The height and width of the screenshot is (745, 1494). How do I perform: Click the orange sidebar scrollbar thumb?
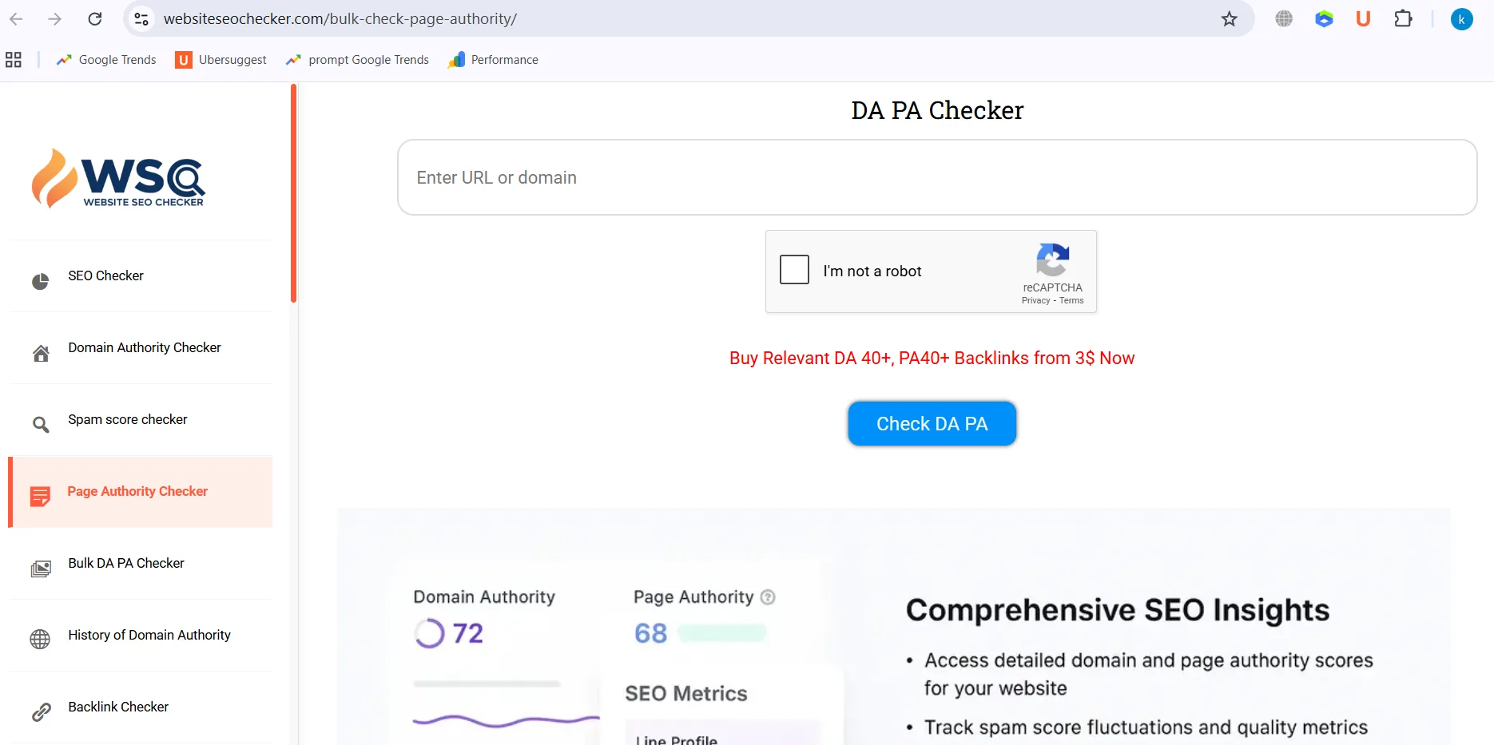293,193
